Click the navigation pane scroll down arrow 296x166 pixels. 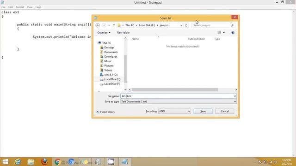[125, 89]
